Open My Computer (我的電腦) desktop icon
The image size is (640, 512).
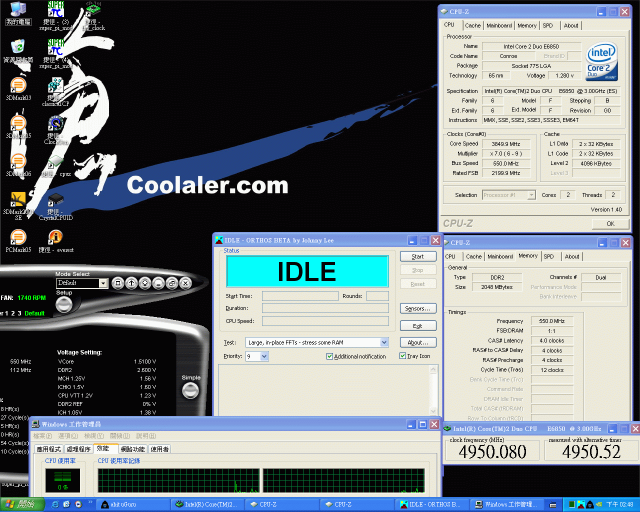coord(18,13)
